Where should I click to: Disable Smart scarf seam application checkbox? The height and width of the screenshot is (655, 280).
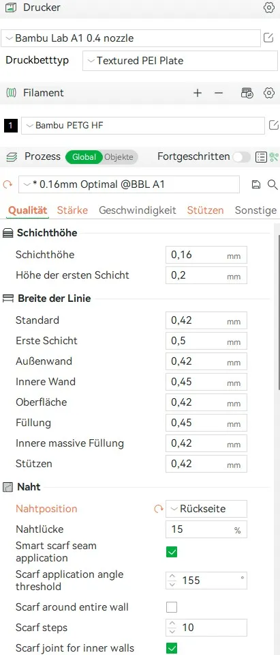pyautogui.click(x=172, y=552)
